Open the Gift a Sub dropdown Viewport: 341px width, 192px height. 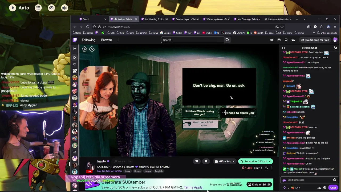(x=225, y=161)
